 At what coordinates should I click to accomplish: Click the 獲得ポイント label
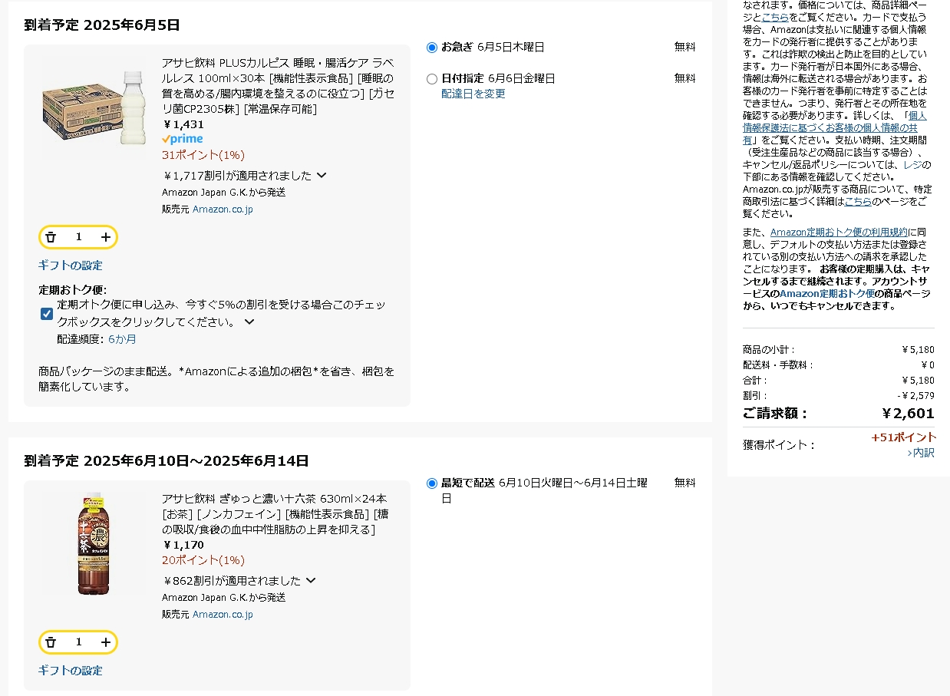click(x=779, y=445)
